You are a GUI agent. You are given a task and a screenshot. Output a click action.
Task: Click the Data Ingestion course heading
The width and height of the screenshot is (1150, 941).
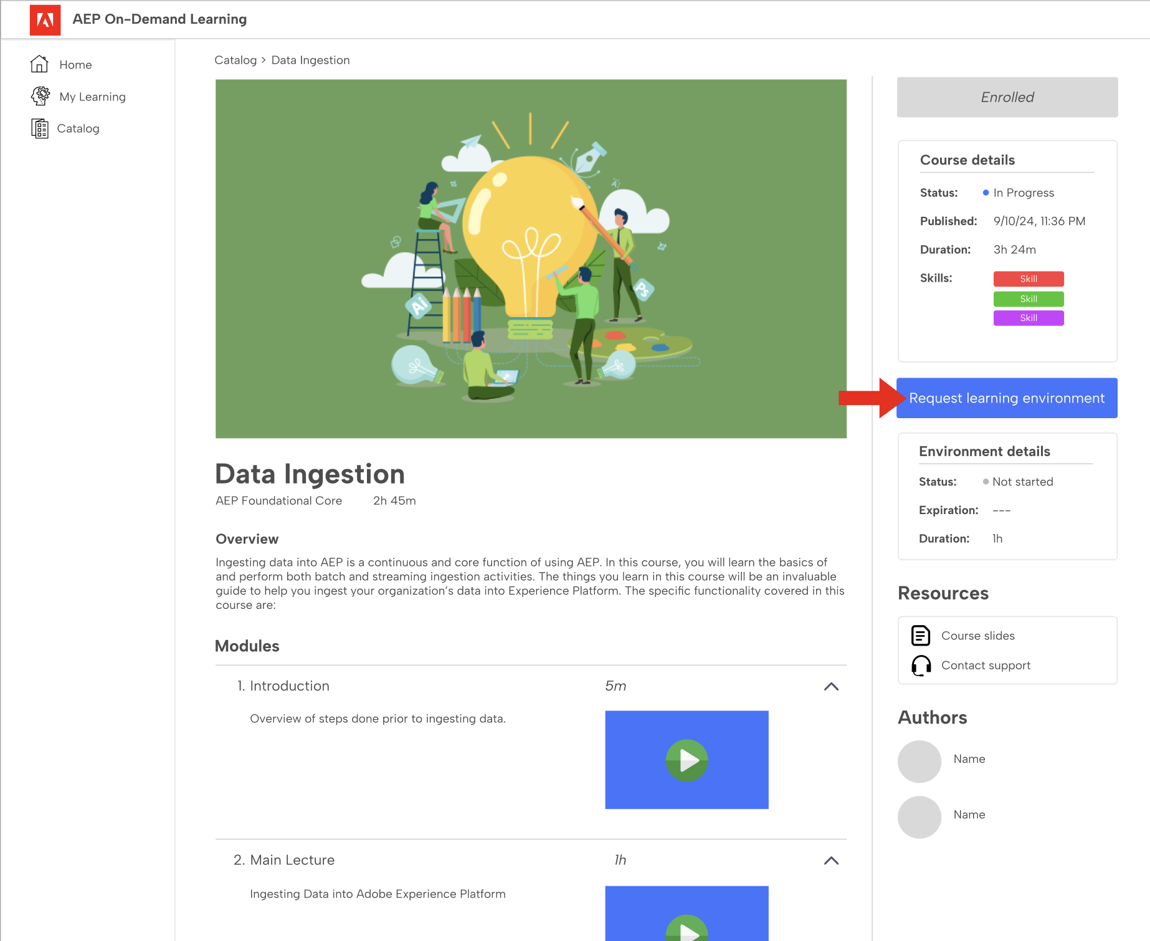[310, 474]
